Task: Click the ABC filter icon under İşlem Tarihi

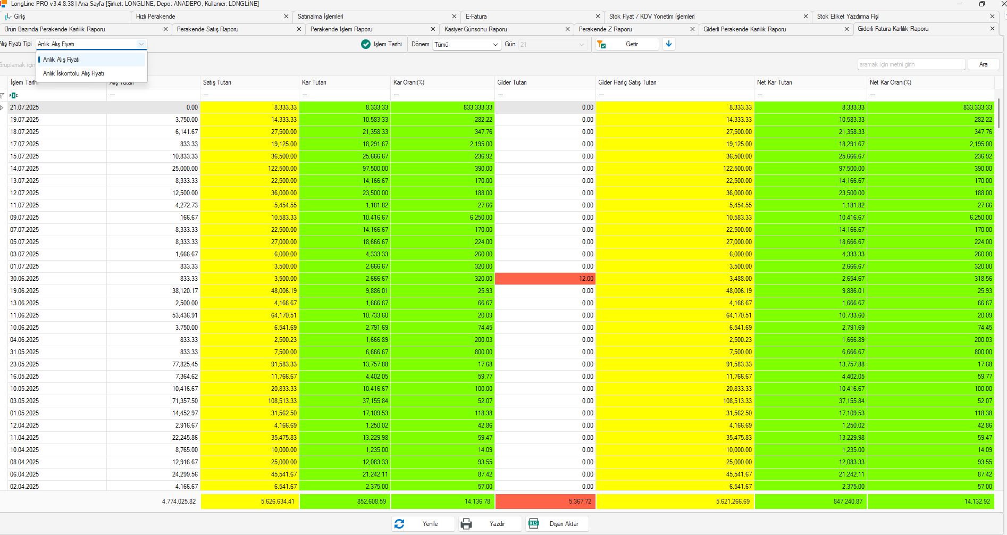Action: click(14, 96)
